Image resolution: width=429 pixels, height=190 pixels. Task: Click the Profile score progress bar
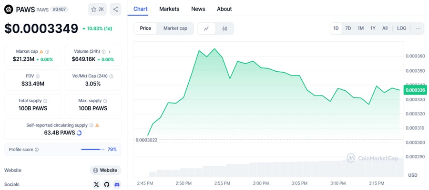pyautogui.click(x=93, y=150)
